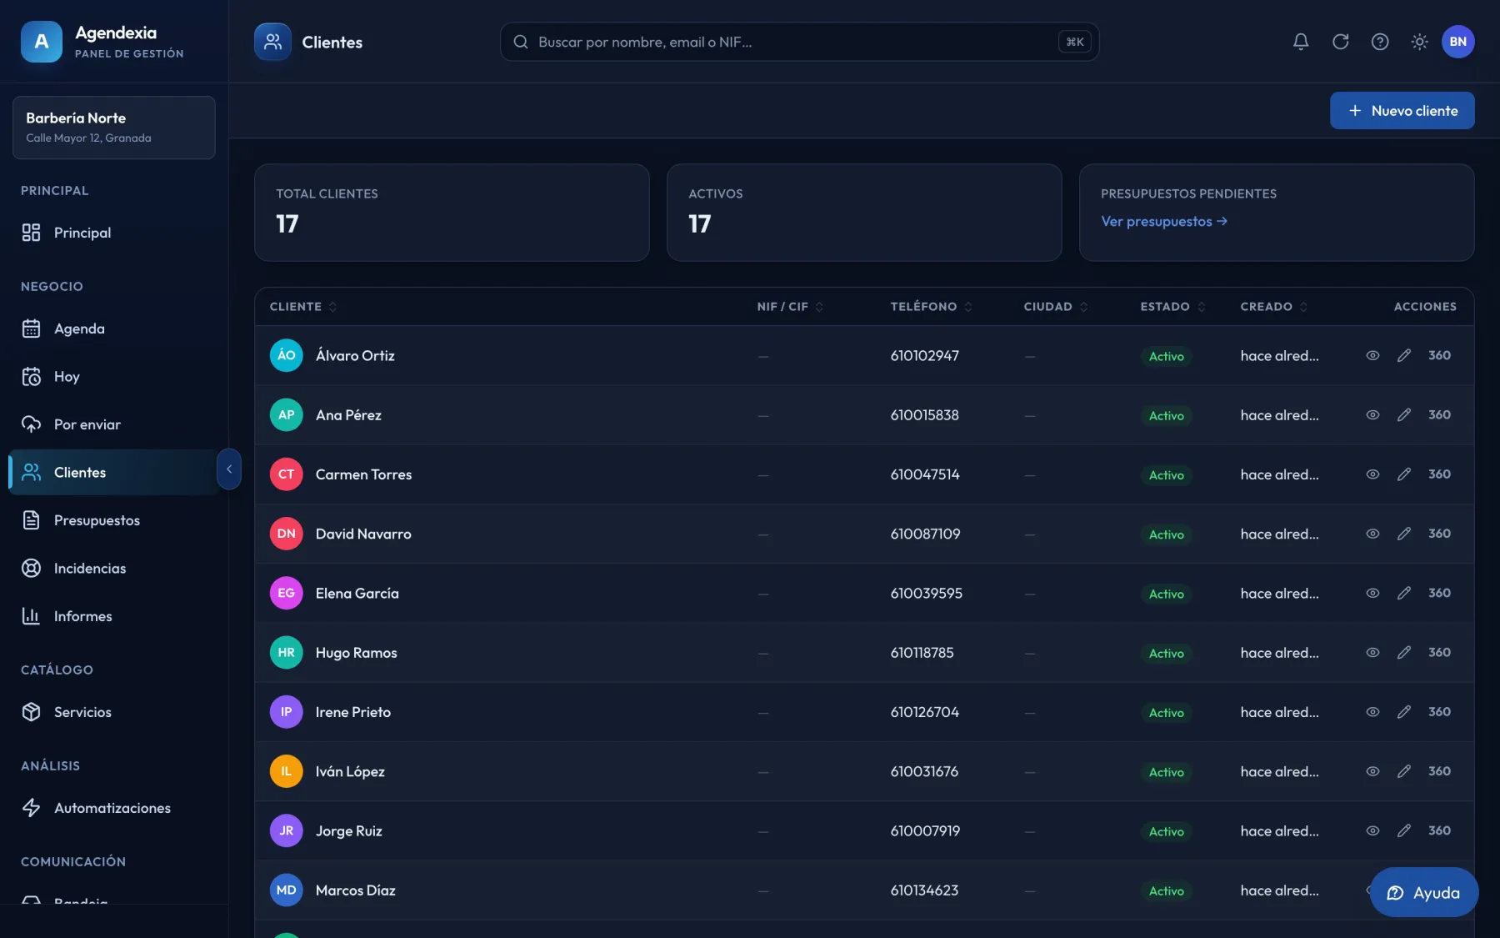Sort the table by Teléfono column
Image resolution: width=1500 pixels, height=938 pixels.
tap(931, 307)
